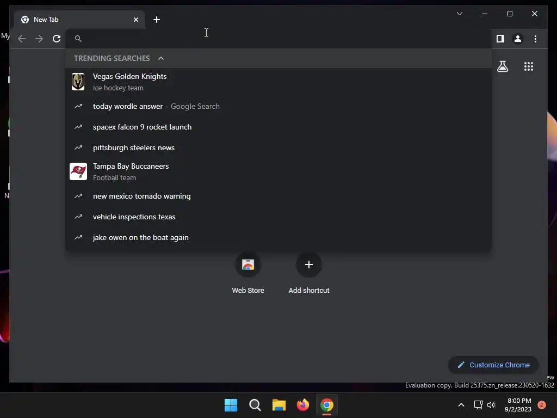Open Chrome's side panel icon
Screen dimensions: 557x418
[500, 39]
